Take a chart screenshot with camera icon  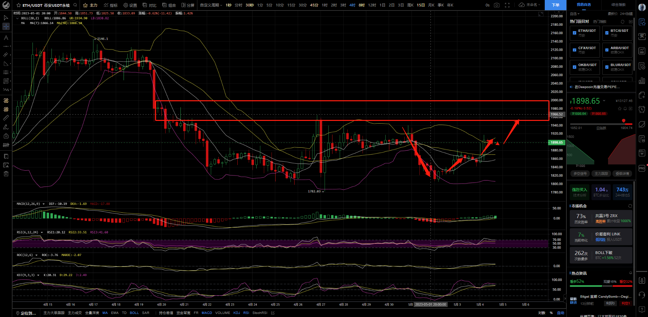point(496,5)
